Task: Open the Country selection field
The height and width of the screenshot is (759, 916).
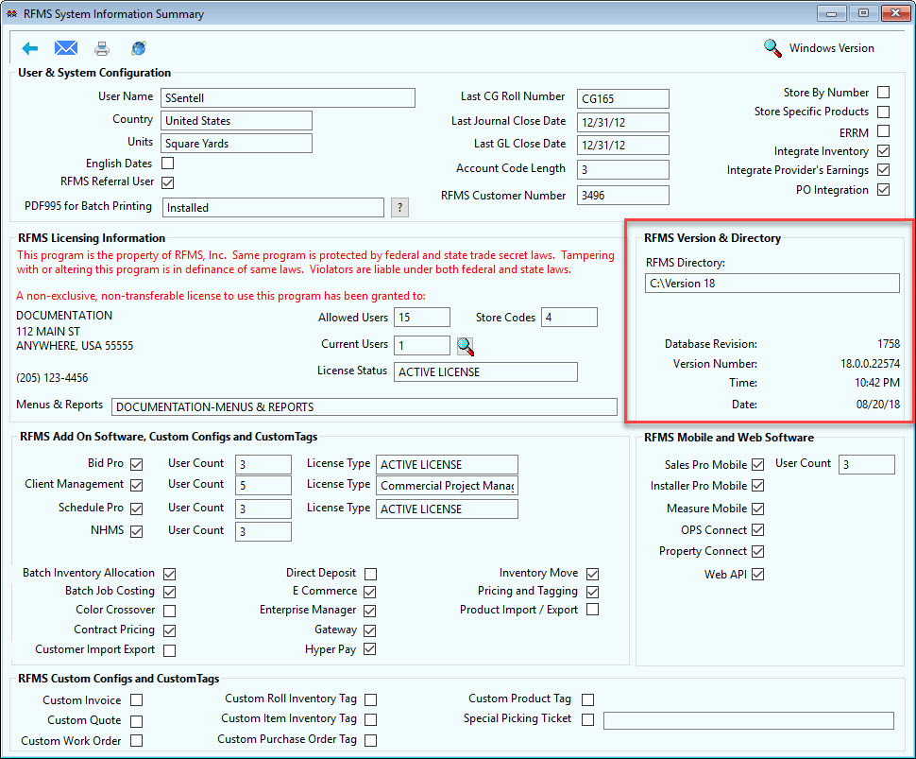Action: (236, 120)
